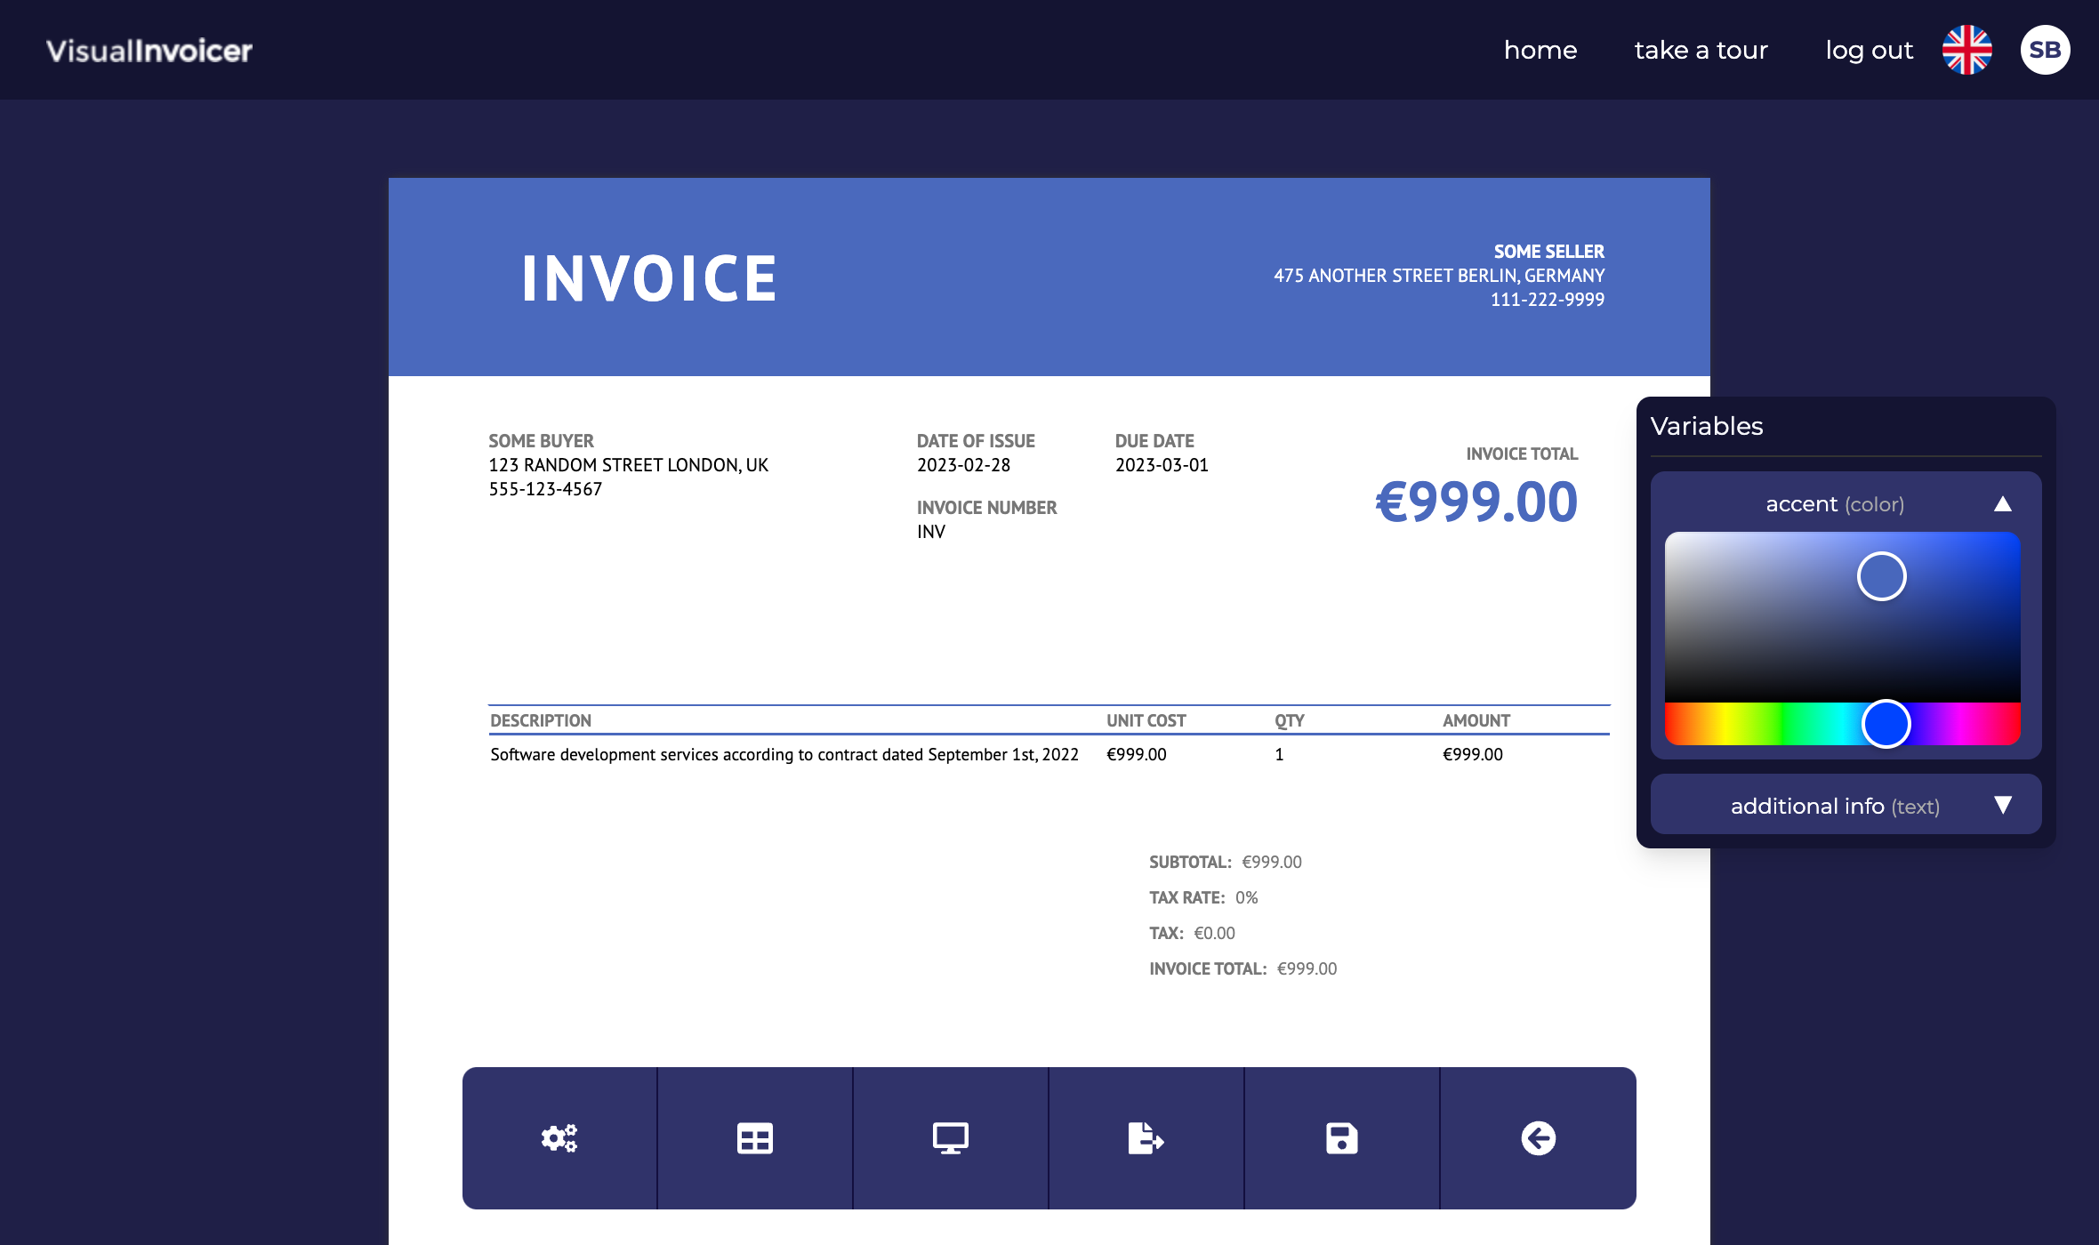Open the SB profile avatar
This screenshot has width=2099, height=1245.
[2046, 50]
